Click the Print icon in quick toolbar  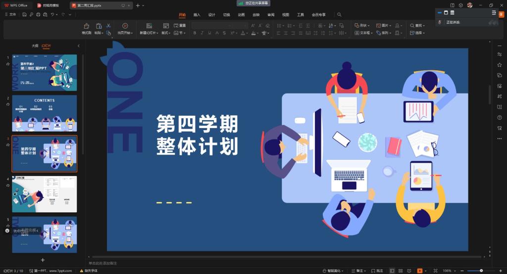tap(38, 14)
